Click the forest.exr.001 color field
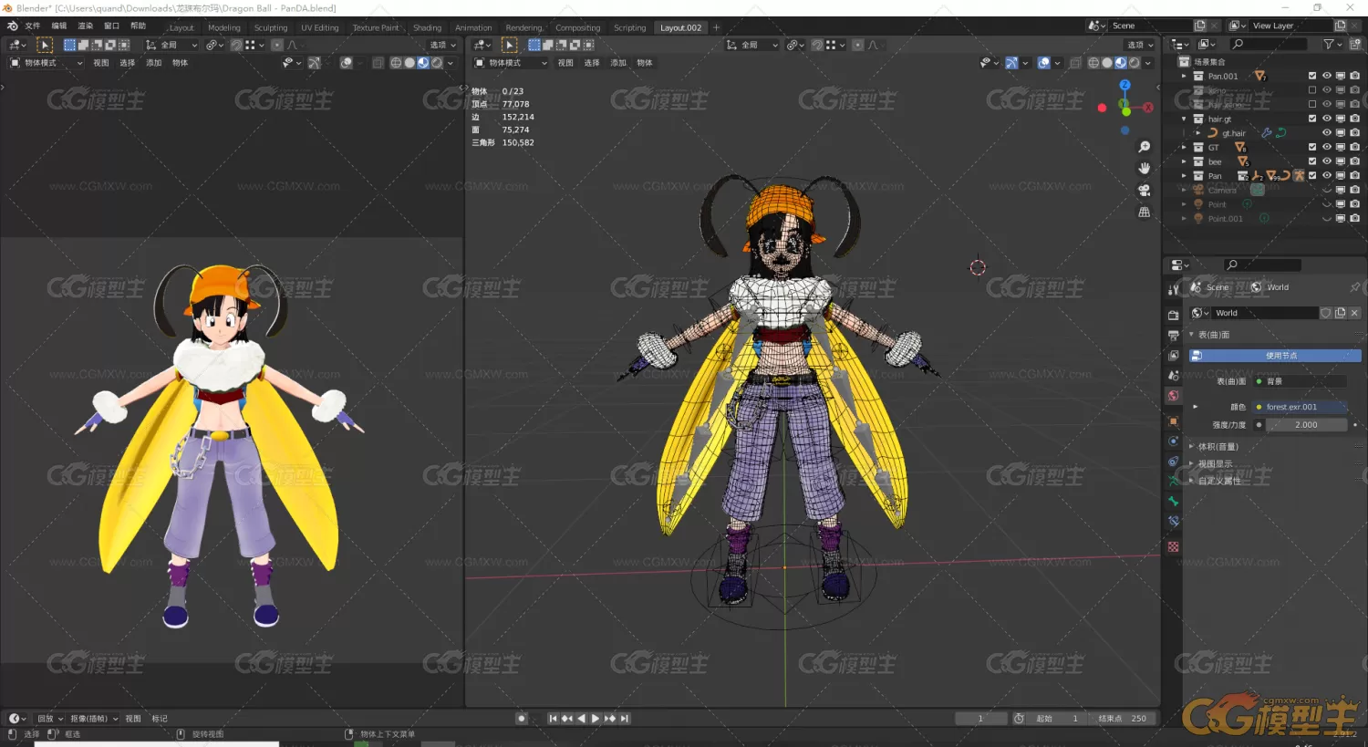 (x=1301, y=407)
